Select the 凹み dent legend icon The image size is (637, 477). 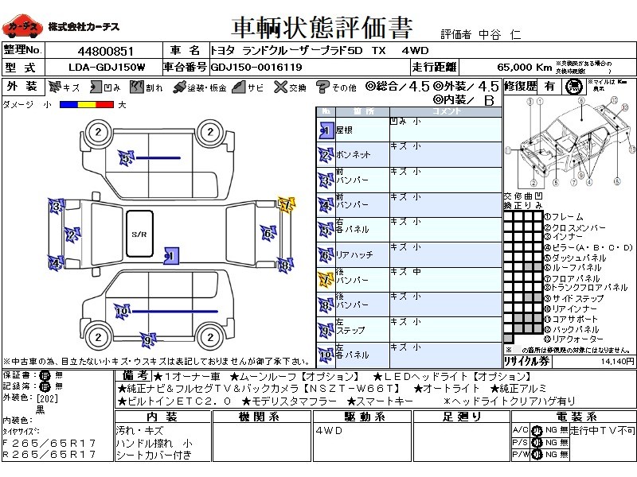(96, 87)
